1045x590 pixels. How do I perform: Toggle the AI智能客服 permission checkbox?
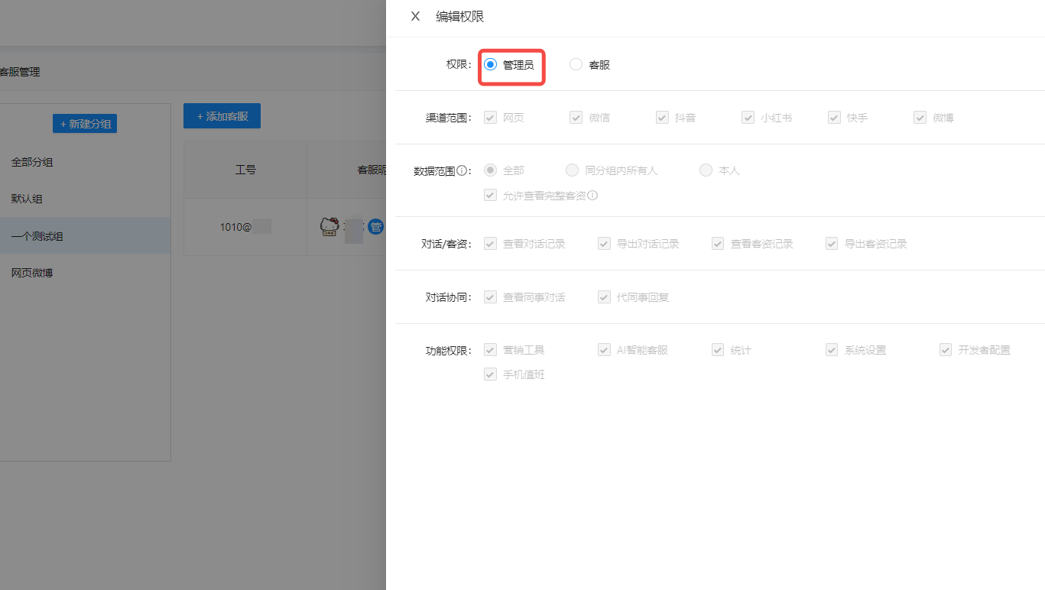(604, 349)
